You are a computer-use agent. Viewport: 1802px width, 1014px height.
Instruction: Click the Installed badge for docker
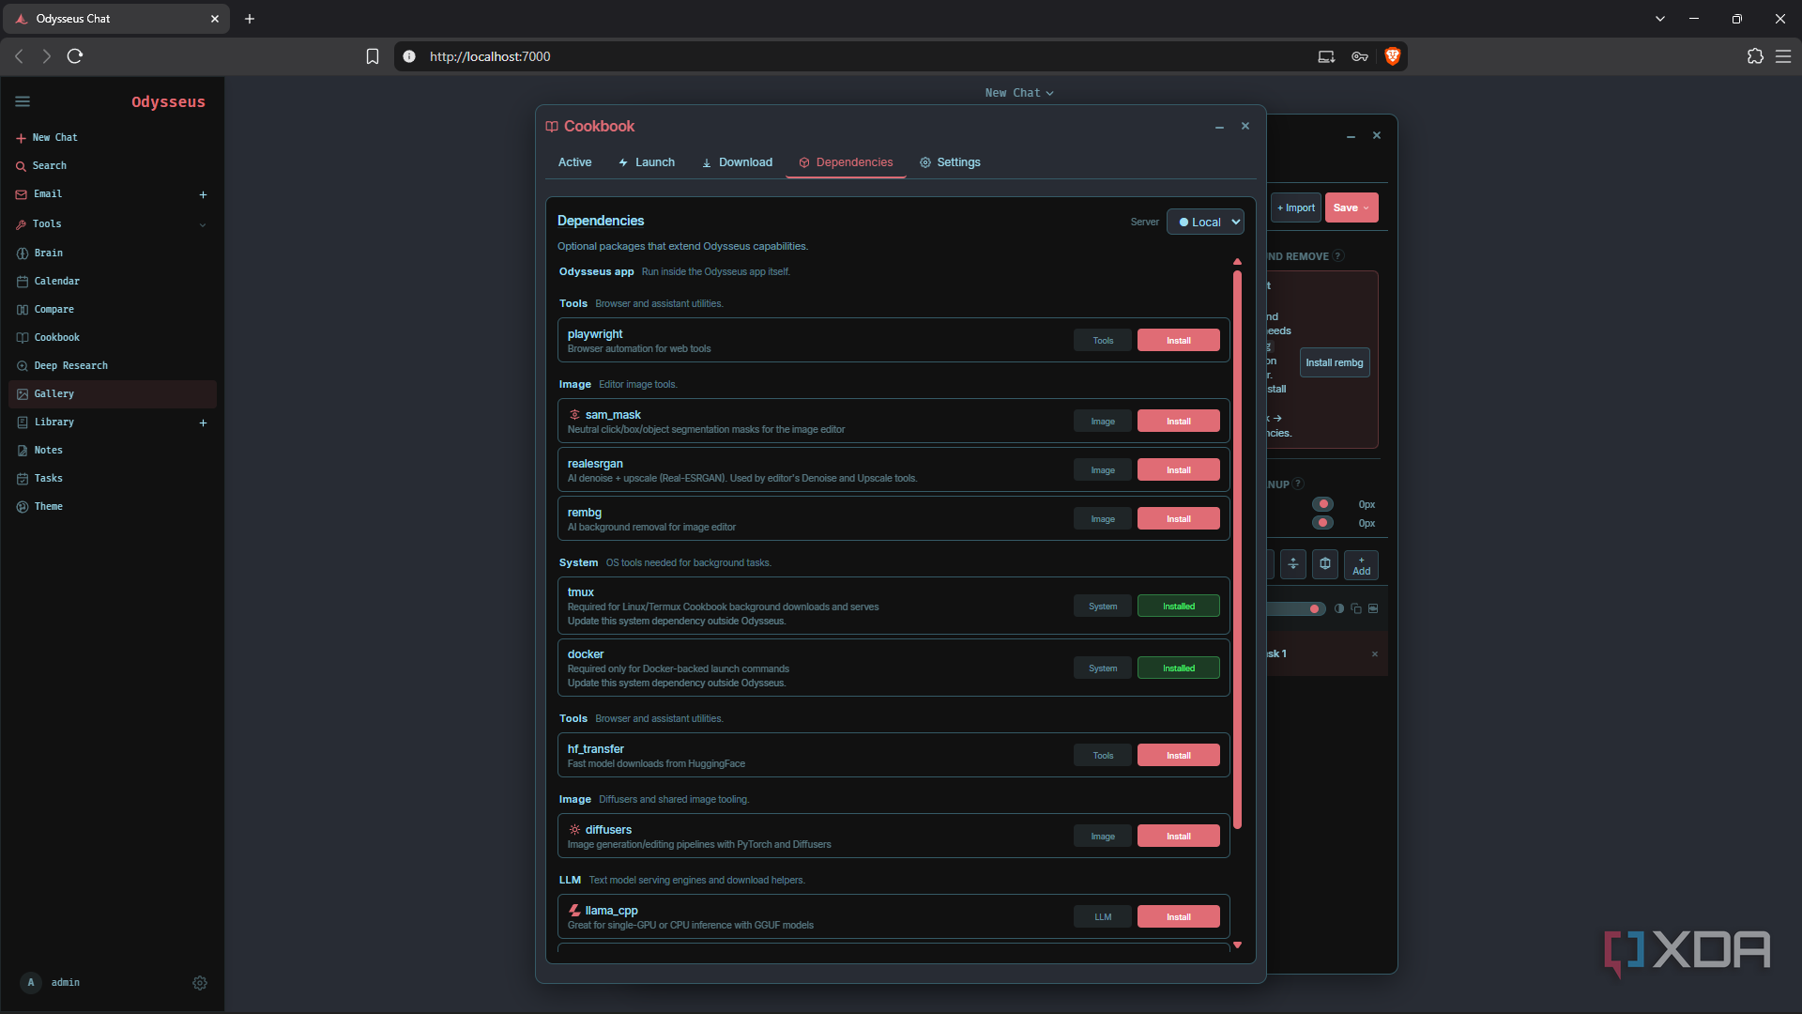1179,668
